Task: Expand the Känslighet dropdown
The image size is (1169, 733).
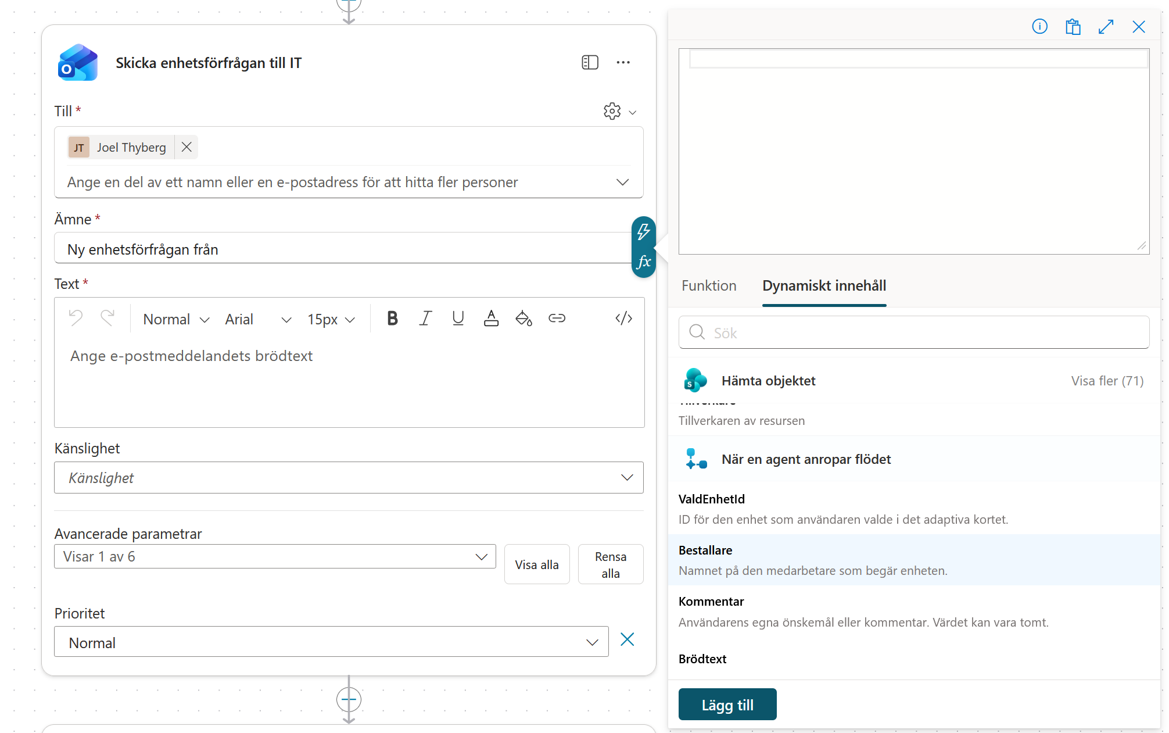Action: (x=349, y=478)
